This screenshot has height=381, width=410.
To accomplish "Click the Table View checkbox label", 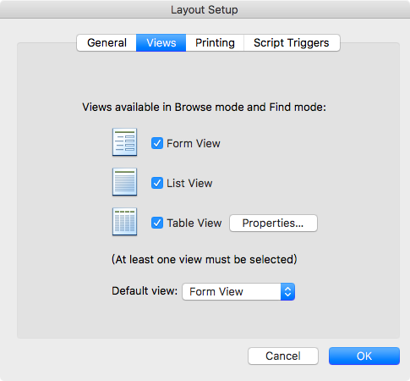I will (194, 223).
